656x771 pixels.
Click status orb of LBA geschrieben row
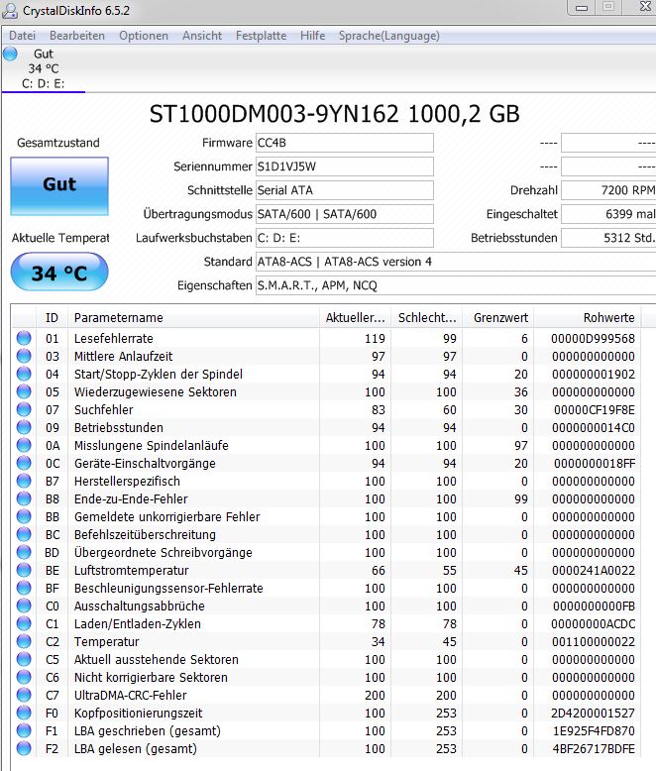click(24, 730)
